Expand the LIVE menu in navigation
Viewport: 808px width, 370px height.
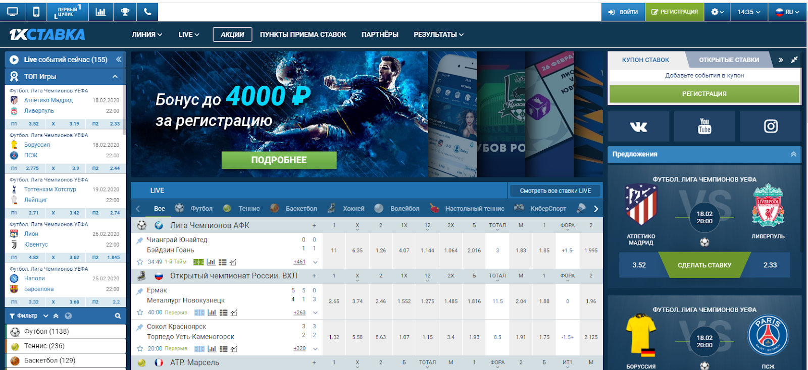(189, 34)
